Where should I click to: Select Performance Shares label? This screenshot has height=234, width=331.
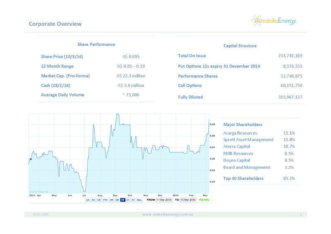(x=198, y=76)
